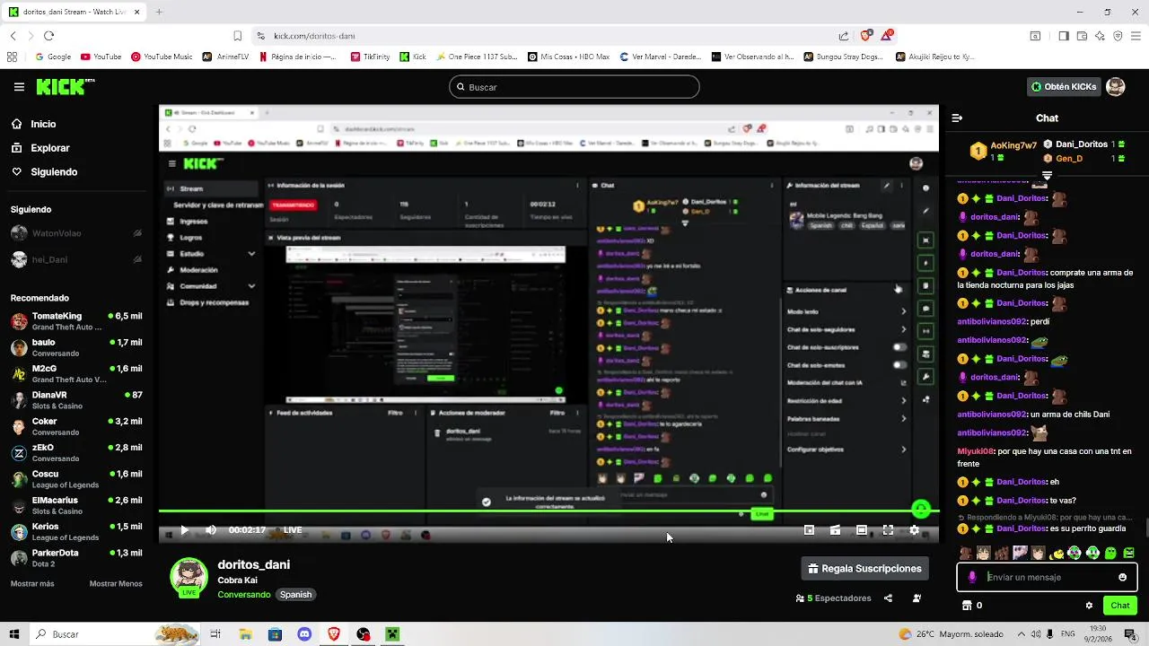Click the address bar URL
The image size is (1149, 646).
(x=314, y=36)
